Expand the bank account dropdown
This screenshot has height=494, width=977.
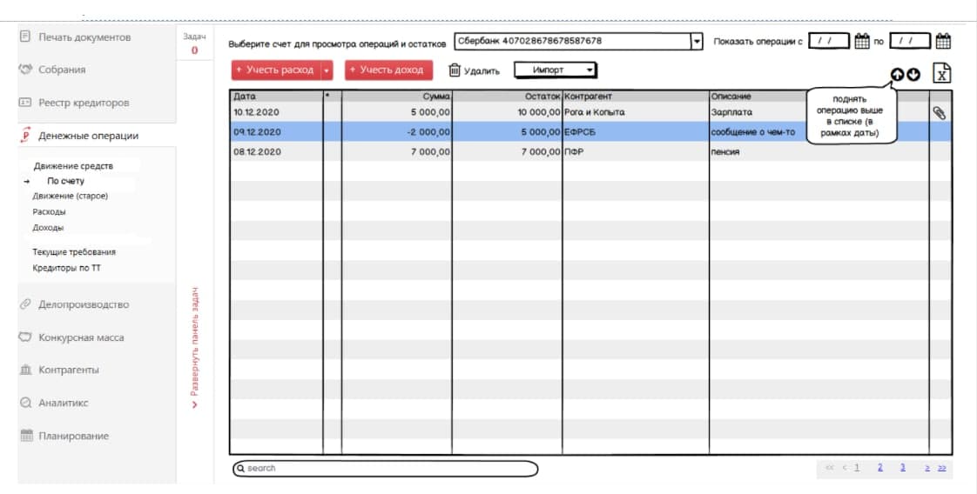click(696, 42)
